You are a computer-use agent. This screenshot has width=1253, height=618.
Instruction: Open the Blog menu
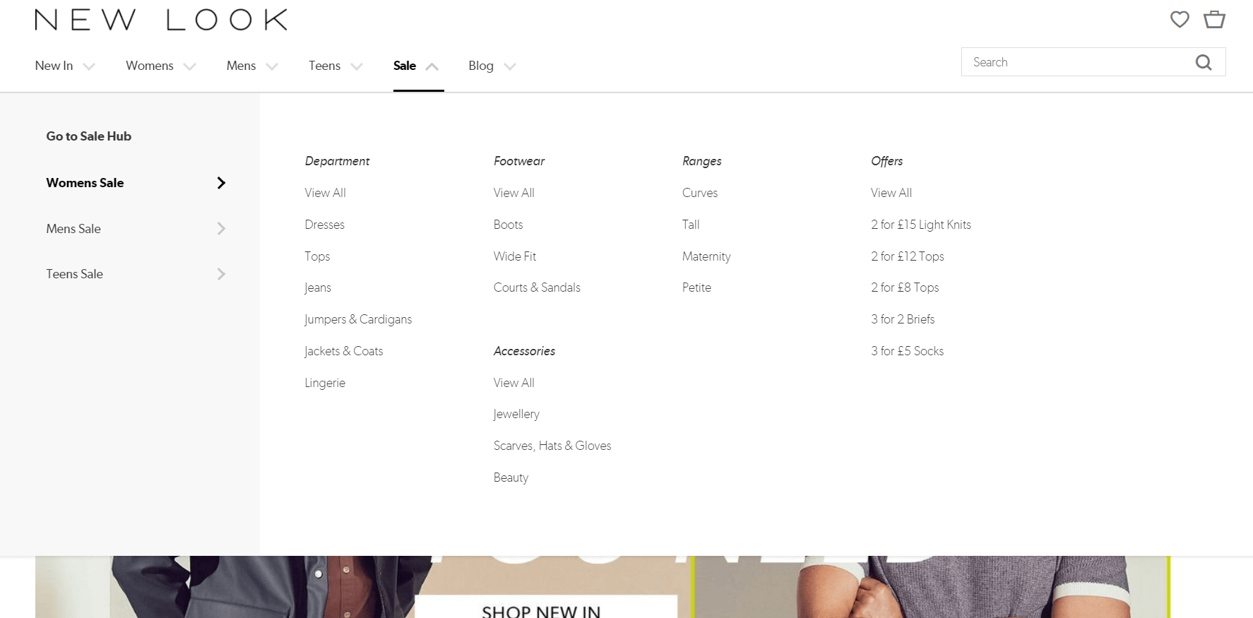[481, 66]
